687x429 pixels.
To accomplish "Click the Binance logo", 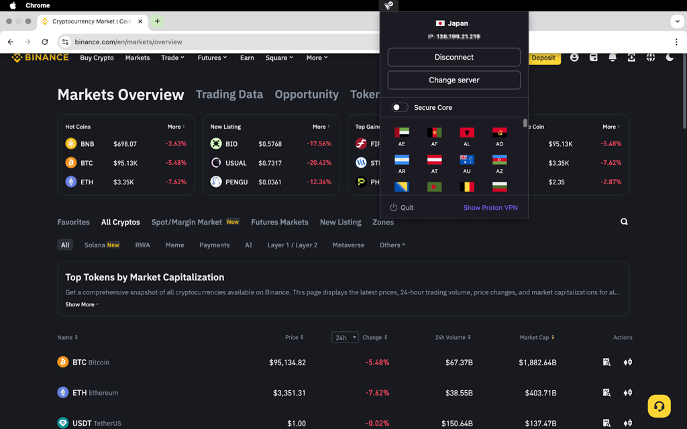I will tap(40, 58).
